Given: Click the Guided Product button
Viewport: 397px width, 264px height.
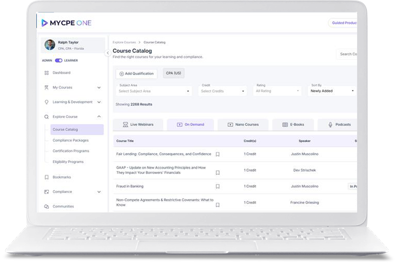Looking at the screenshot, I should [343, 23].
